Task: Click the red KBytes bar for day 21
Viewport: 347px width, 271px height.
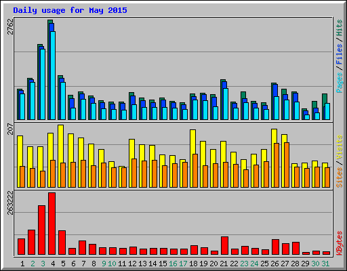Action: [x=224, y=246]
